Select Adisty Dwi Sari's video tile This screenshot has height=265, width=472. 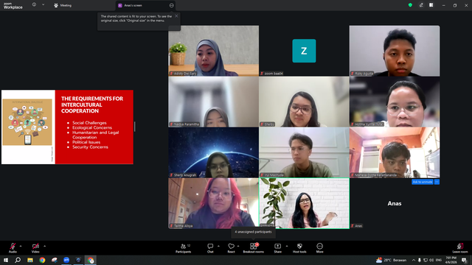pos(213,51)
